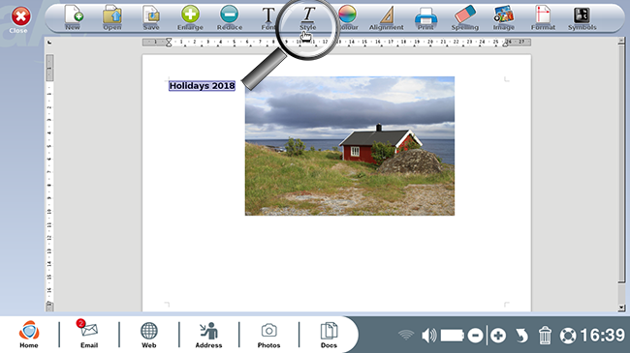The image size is (630, 353).
Task: Launch the Web browser
Action: (148, 335)
